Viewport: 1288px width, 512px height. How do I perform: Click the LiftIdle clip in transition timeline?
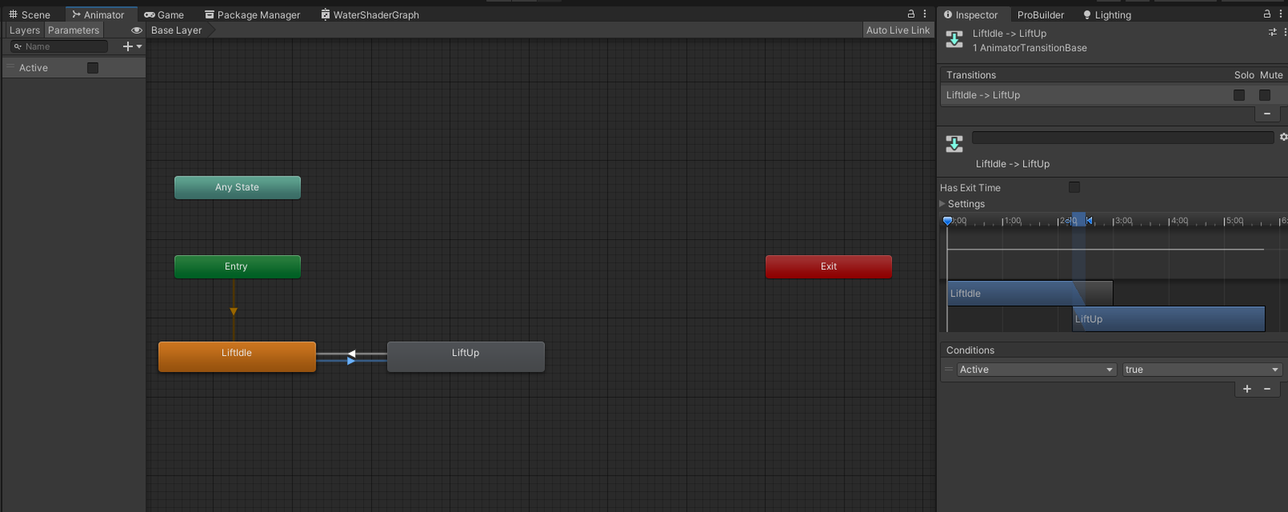click(x=1030, y=294)
